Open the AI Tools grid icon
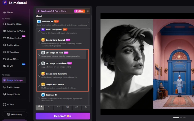The width and height of the screenshot is (194, 121). point(5,104)
